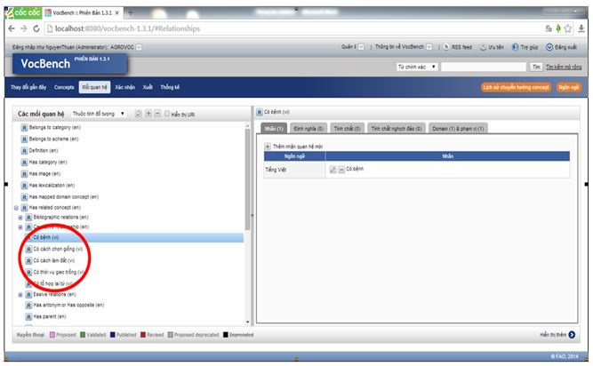The image size is (593, 366).
Task: Click the search text input field
Action: point(484,67)
